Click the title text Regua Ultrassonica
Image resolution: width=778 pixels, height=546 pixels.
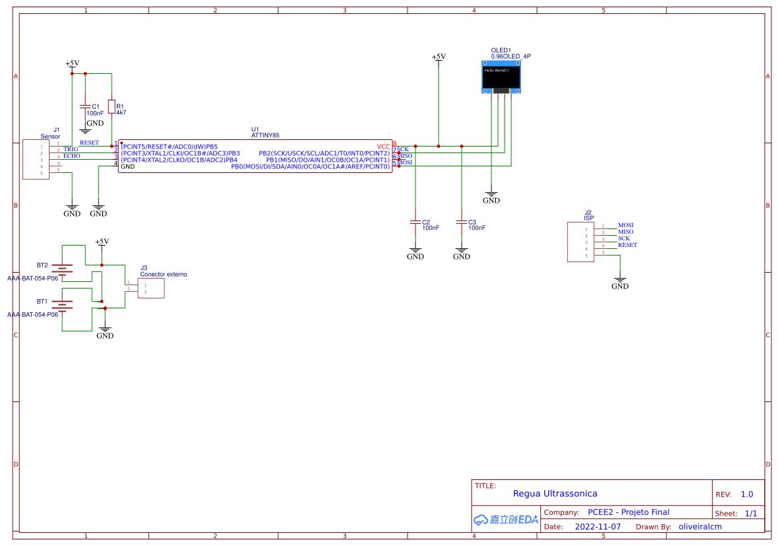click(x=557, y=493)
